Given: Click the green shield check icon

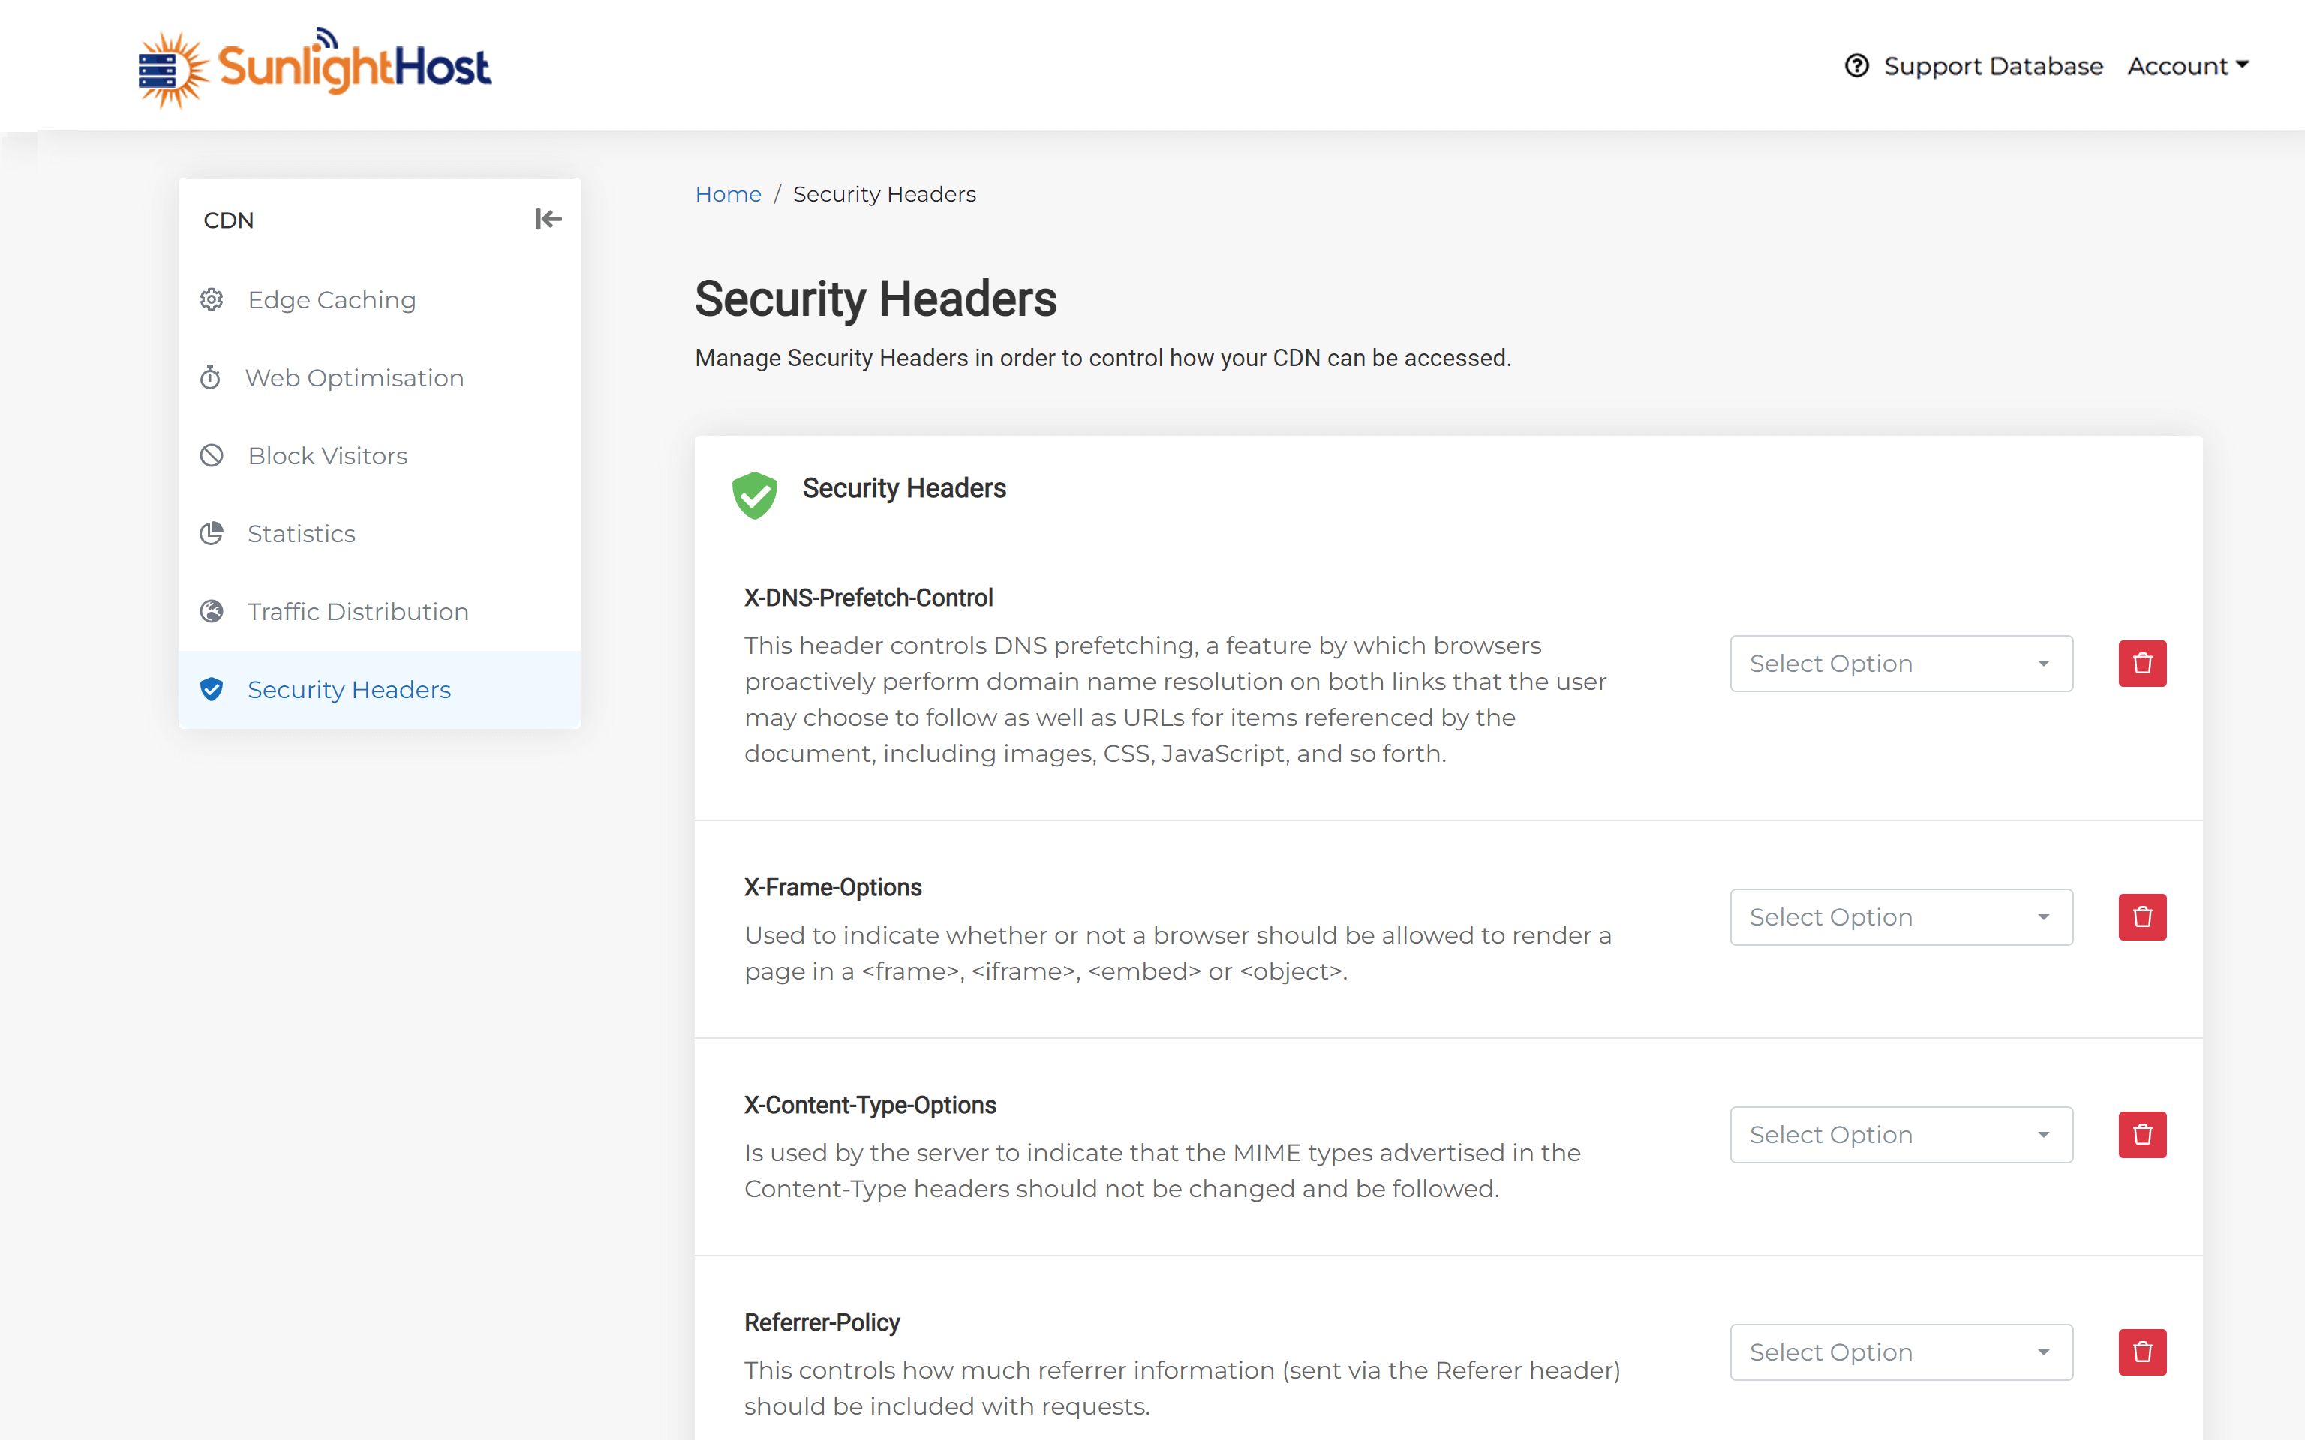Looking at the screenshot, I should pos(754,494).
